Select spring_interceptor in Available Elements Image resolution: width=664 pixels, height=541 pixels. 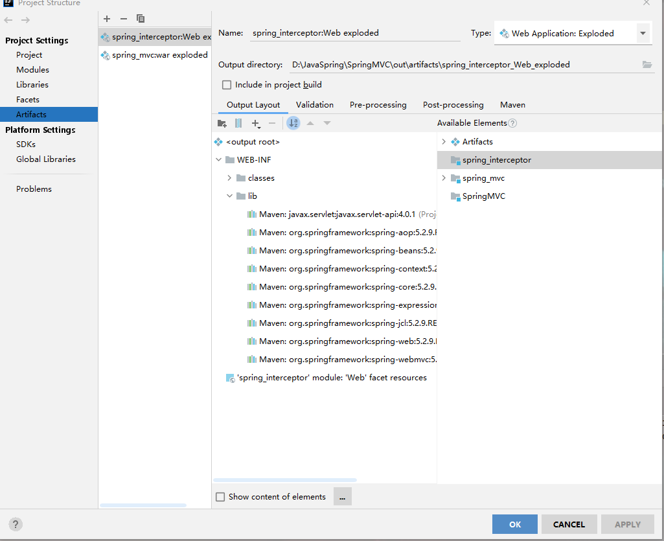click(549, 160)
